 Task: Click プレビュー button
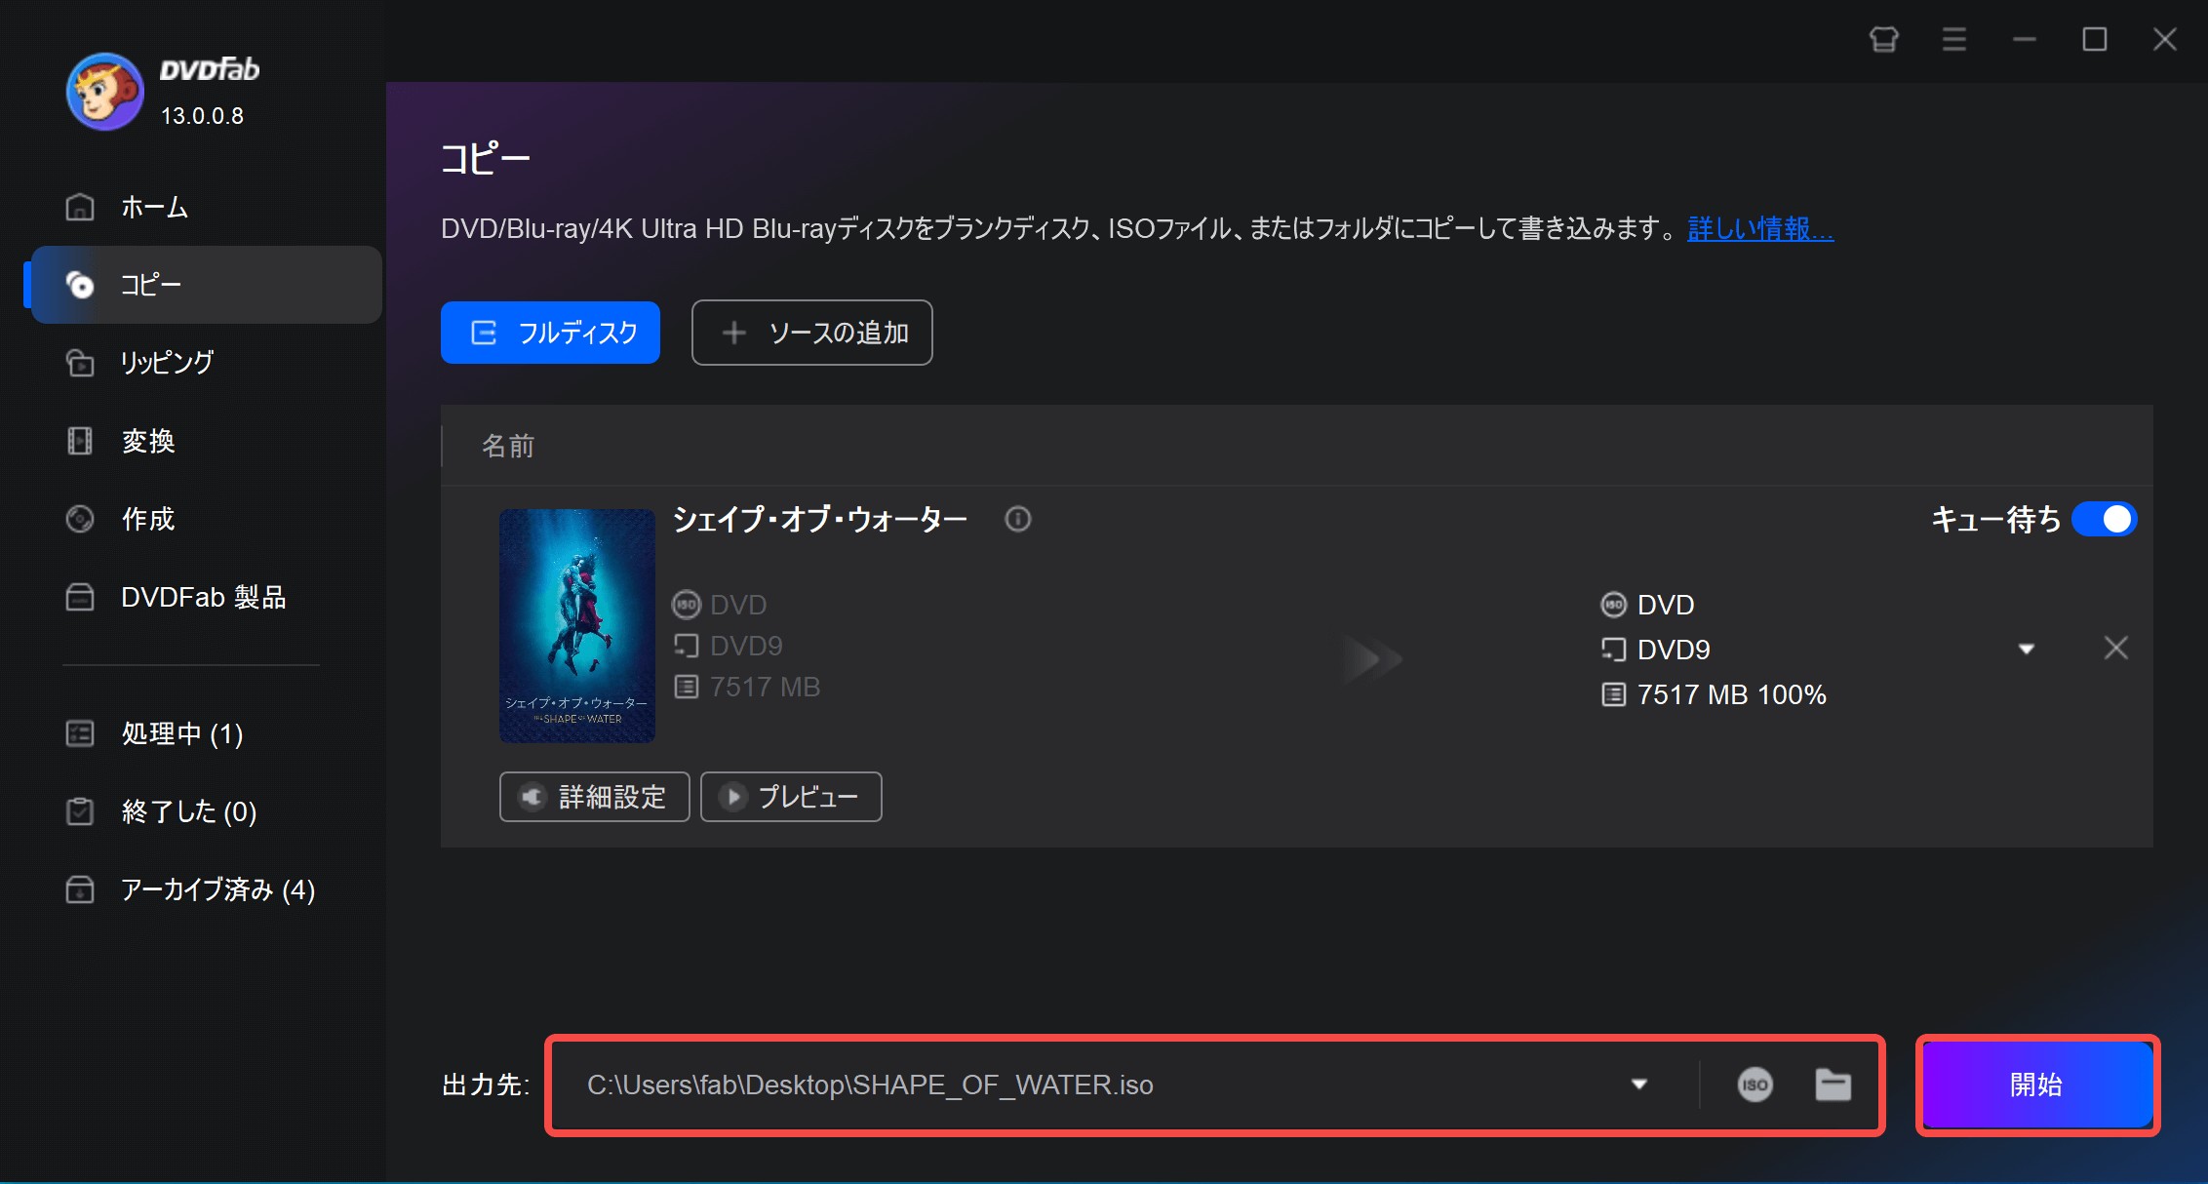pyautogui.click(x=791, y=797)
